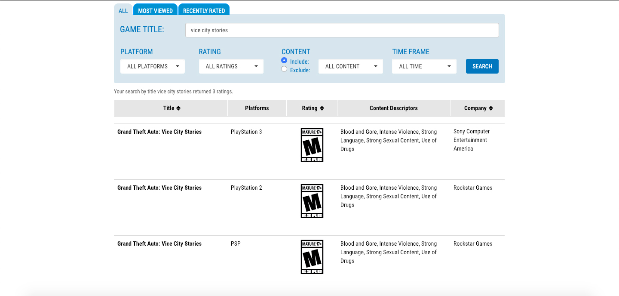Viewport: 619px width, 296px height.
Task: Expand the All Ratings dropdown
Action: pyautogui.click(x=231, y=66)
